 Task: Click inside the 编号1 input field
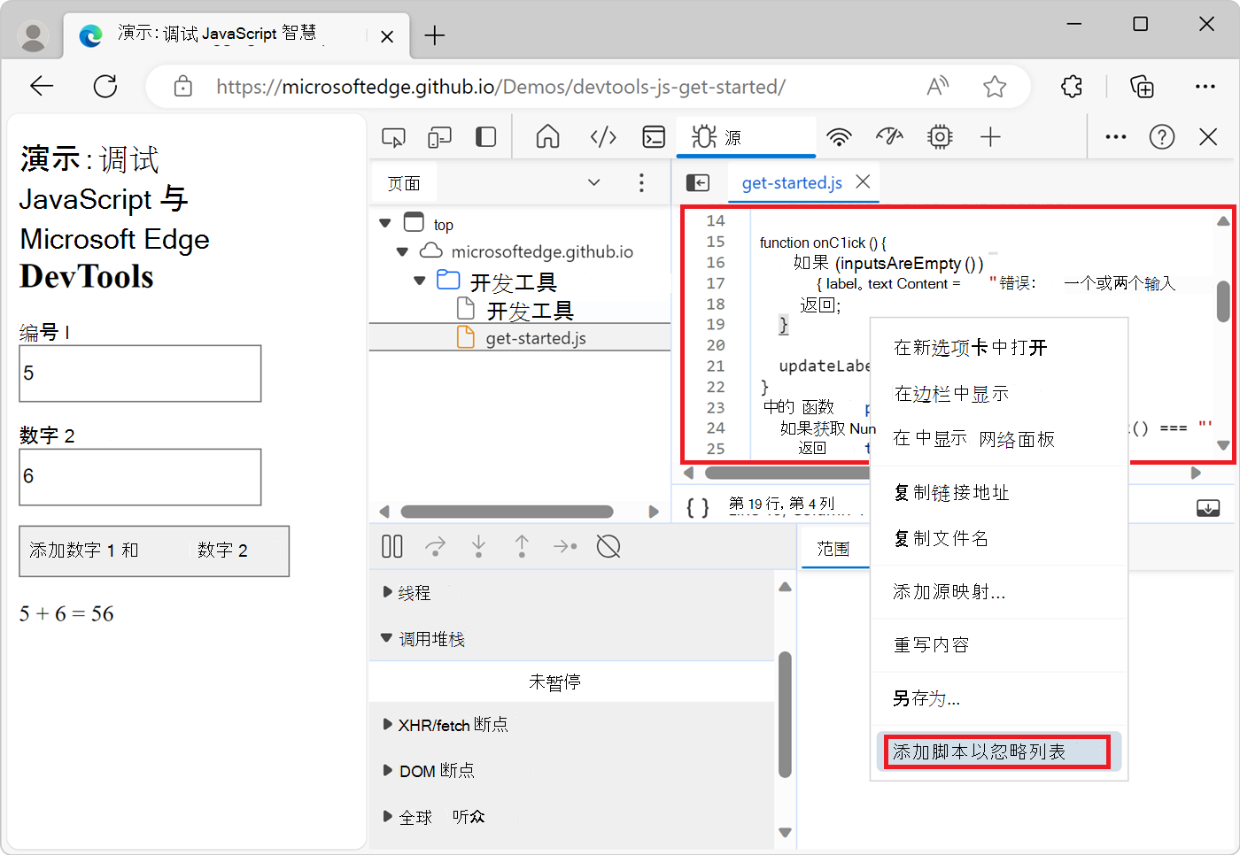tap(139, 373)
